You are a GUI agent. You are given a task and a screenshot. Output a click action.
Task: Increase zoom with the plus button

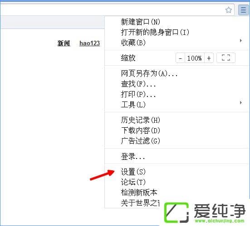point(209,58)
